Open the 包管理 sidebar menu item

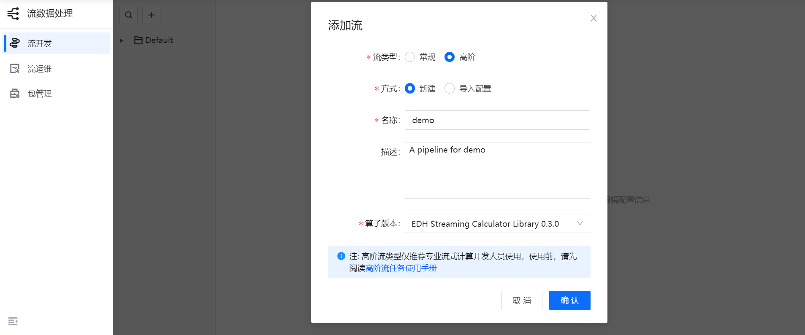pyautogui.click(x=56, y=93)
